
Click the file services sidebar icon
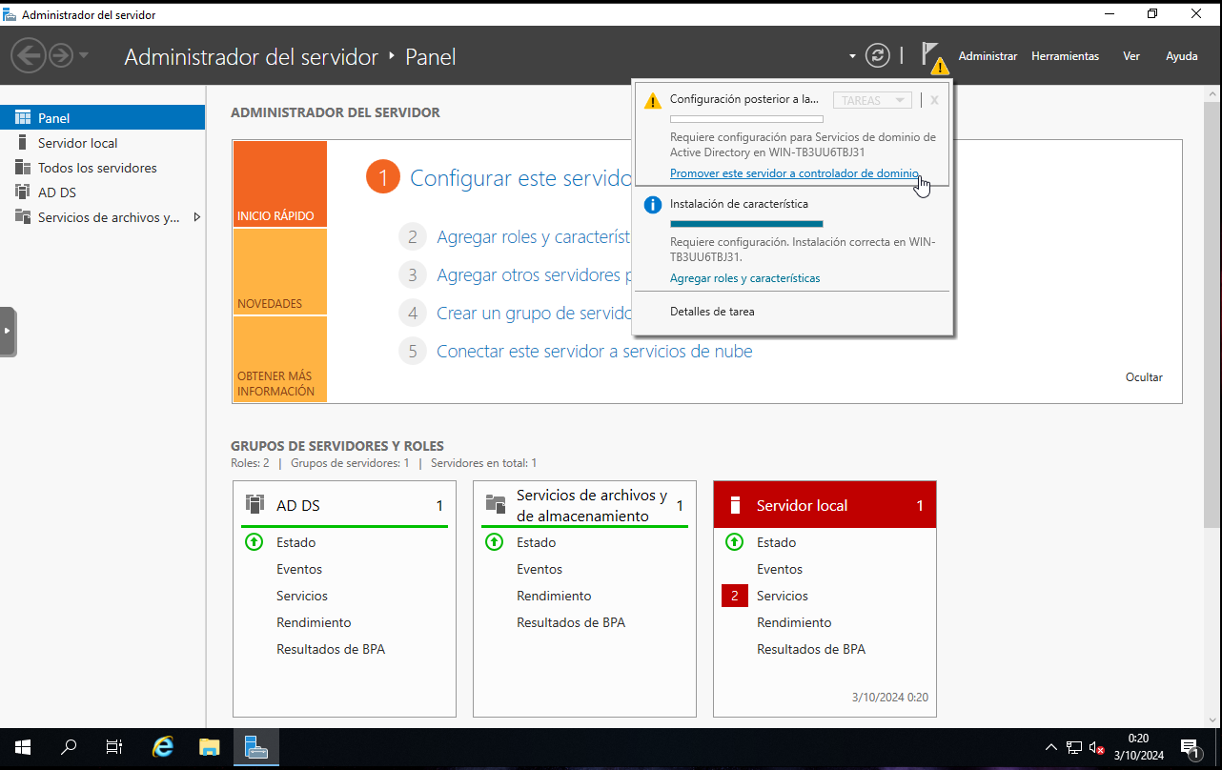23,217
